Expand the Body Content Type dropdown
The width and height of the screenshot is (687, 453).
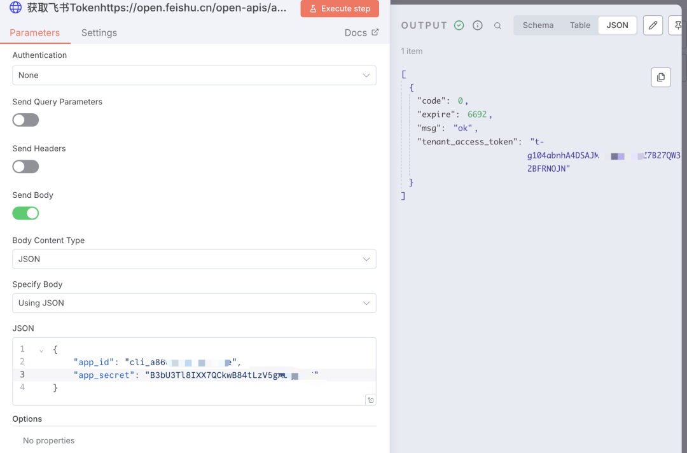coord(194,259)
